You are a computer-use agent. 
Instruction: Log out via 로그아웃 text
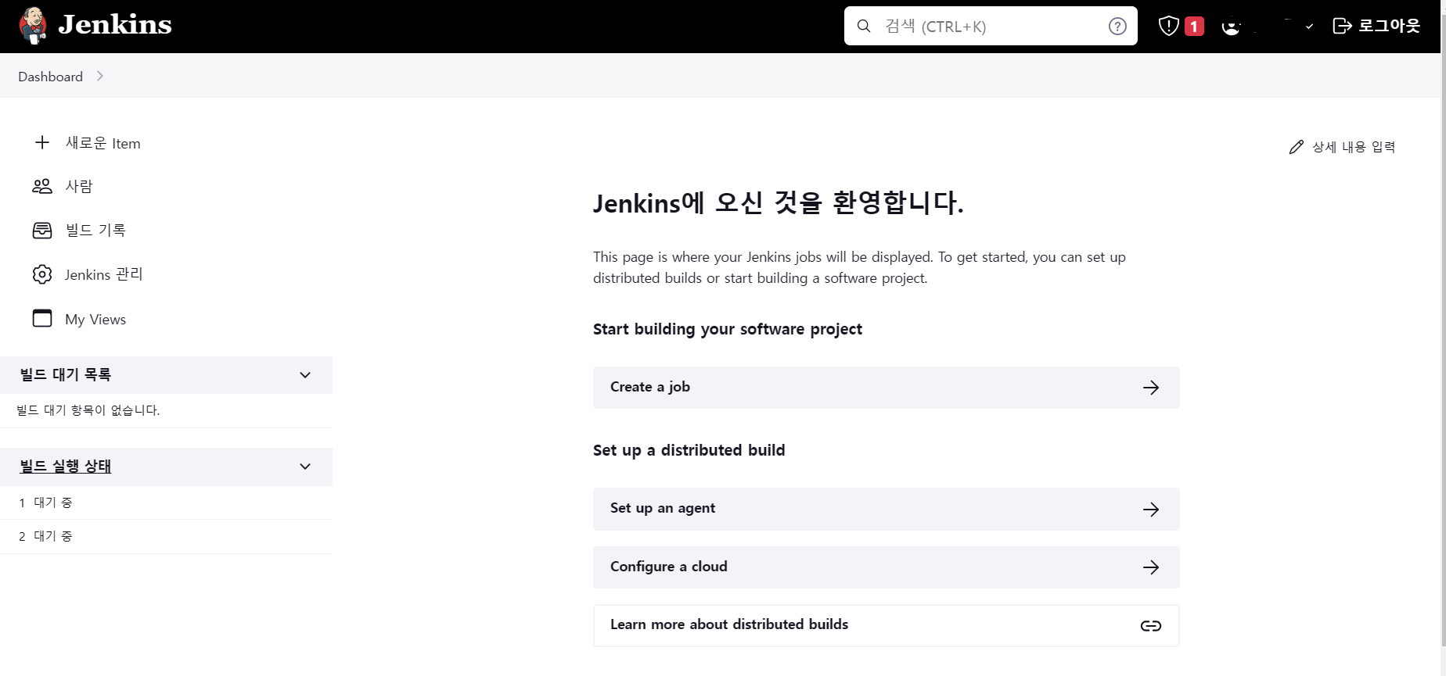[x=1389, y=26]
